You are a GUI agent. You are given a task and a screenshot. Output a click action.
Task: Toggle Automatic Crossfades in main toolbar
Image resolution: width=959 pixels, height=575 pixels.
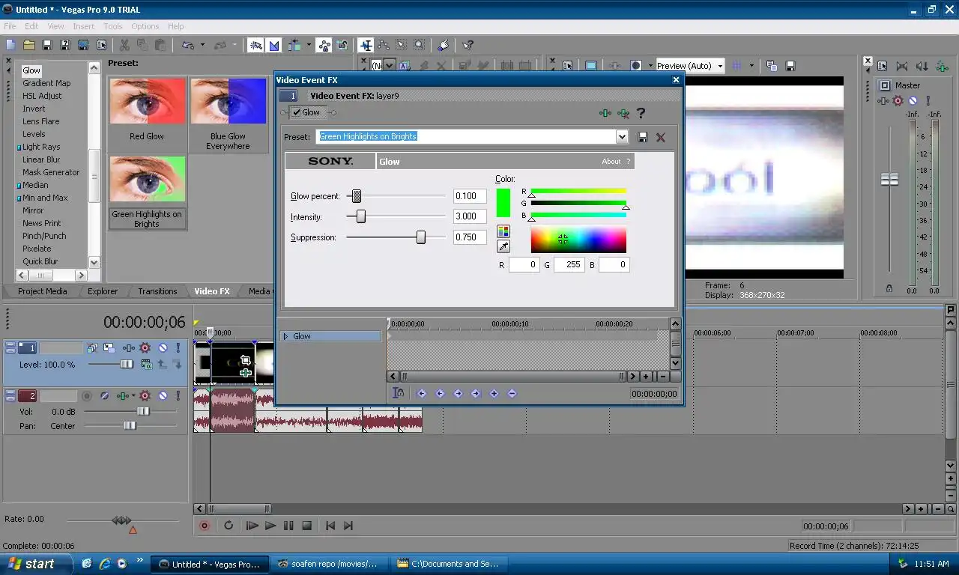click(274, 45)
